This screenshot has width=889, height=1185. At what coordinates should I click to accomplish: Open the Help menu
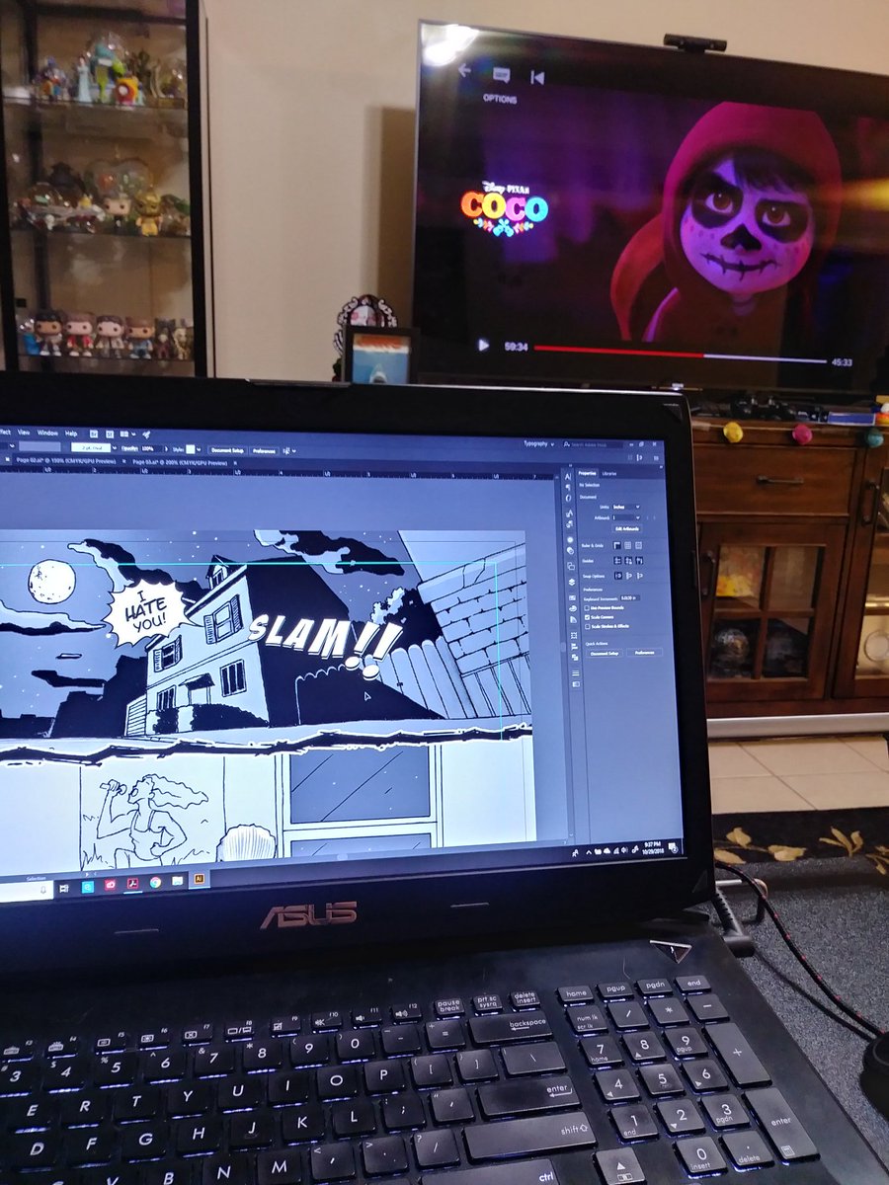tap(71, 433)
